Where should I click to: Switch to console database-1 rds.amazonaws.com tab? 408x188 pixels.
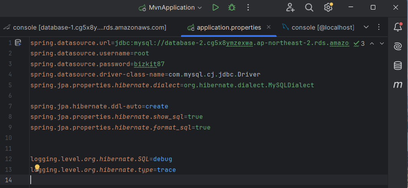point(84,27)
